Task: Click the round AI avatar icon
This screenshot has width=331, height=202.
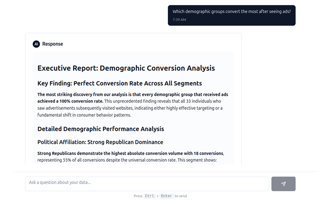Action: coord(36,44)
